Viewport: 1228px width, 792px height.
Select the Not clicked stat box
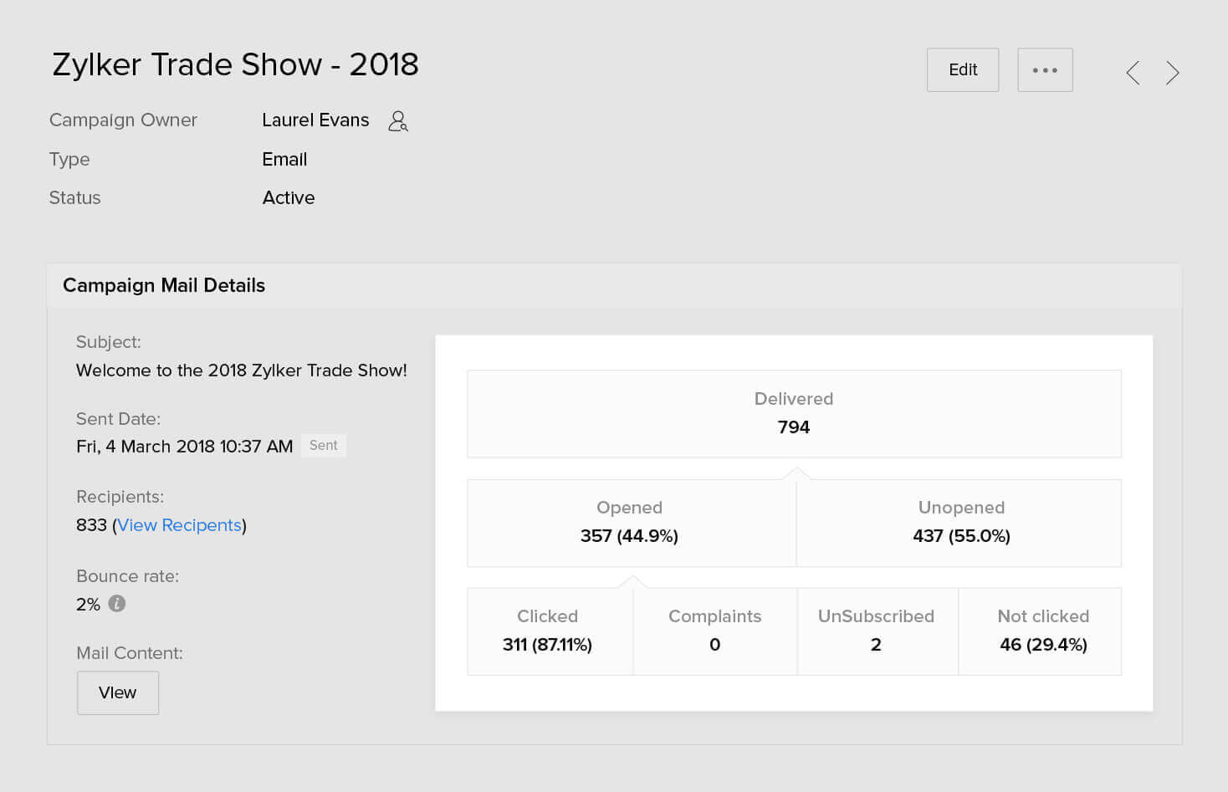click(x=1042, y=631)
